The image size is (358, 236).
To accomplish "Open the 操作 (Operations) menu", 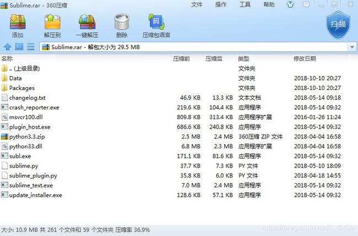I will tap(221, 4).
